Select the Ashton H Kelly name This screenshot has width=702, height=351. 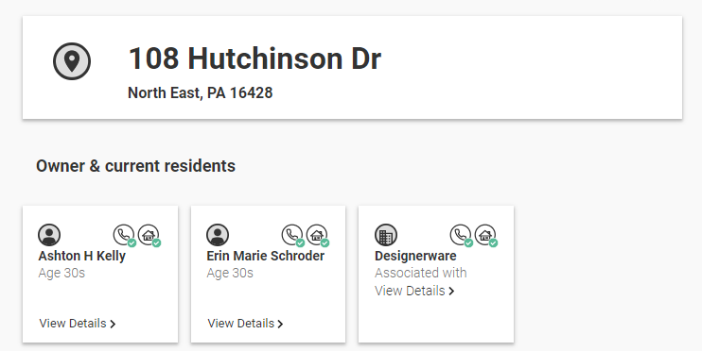point(82,256)
